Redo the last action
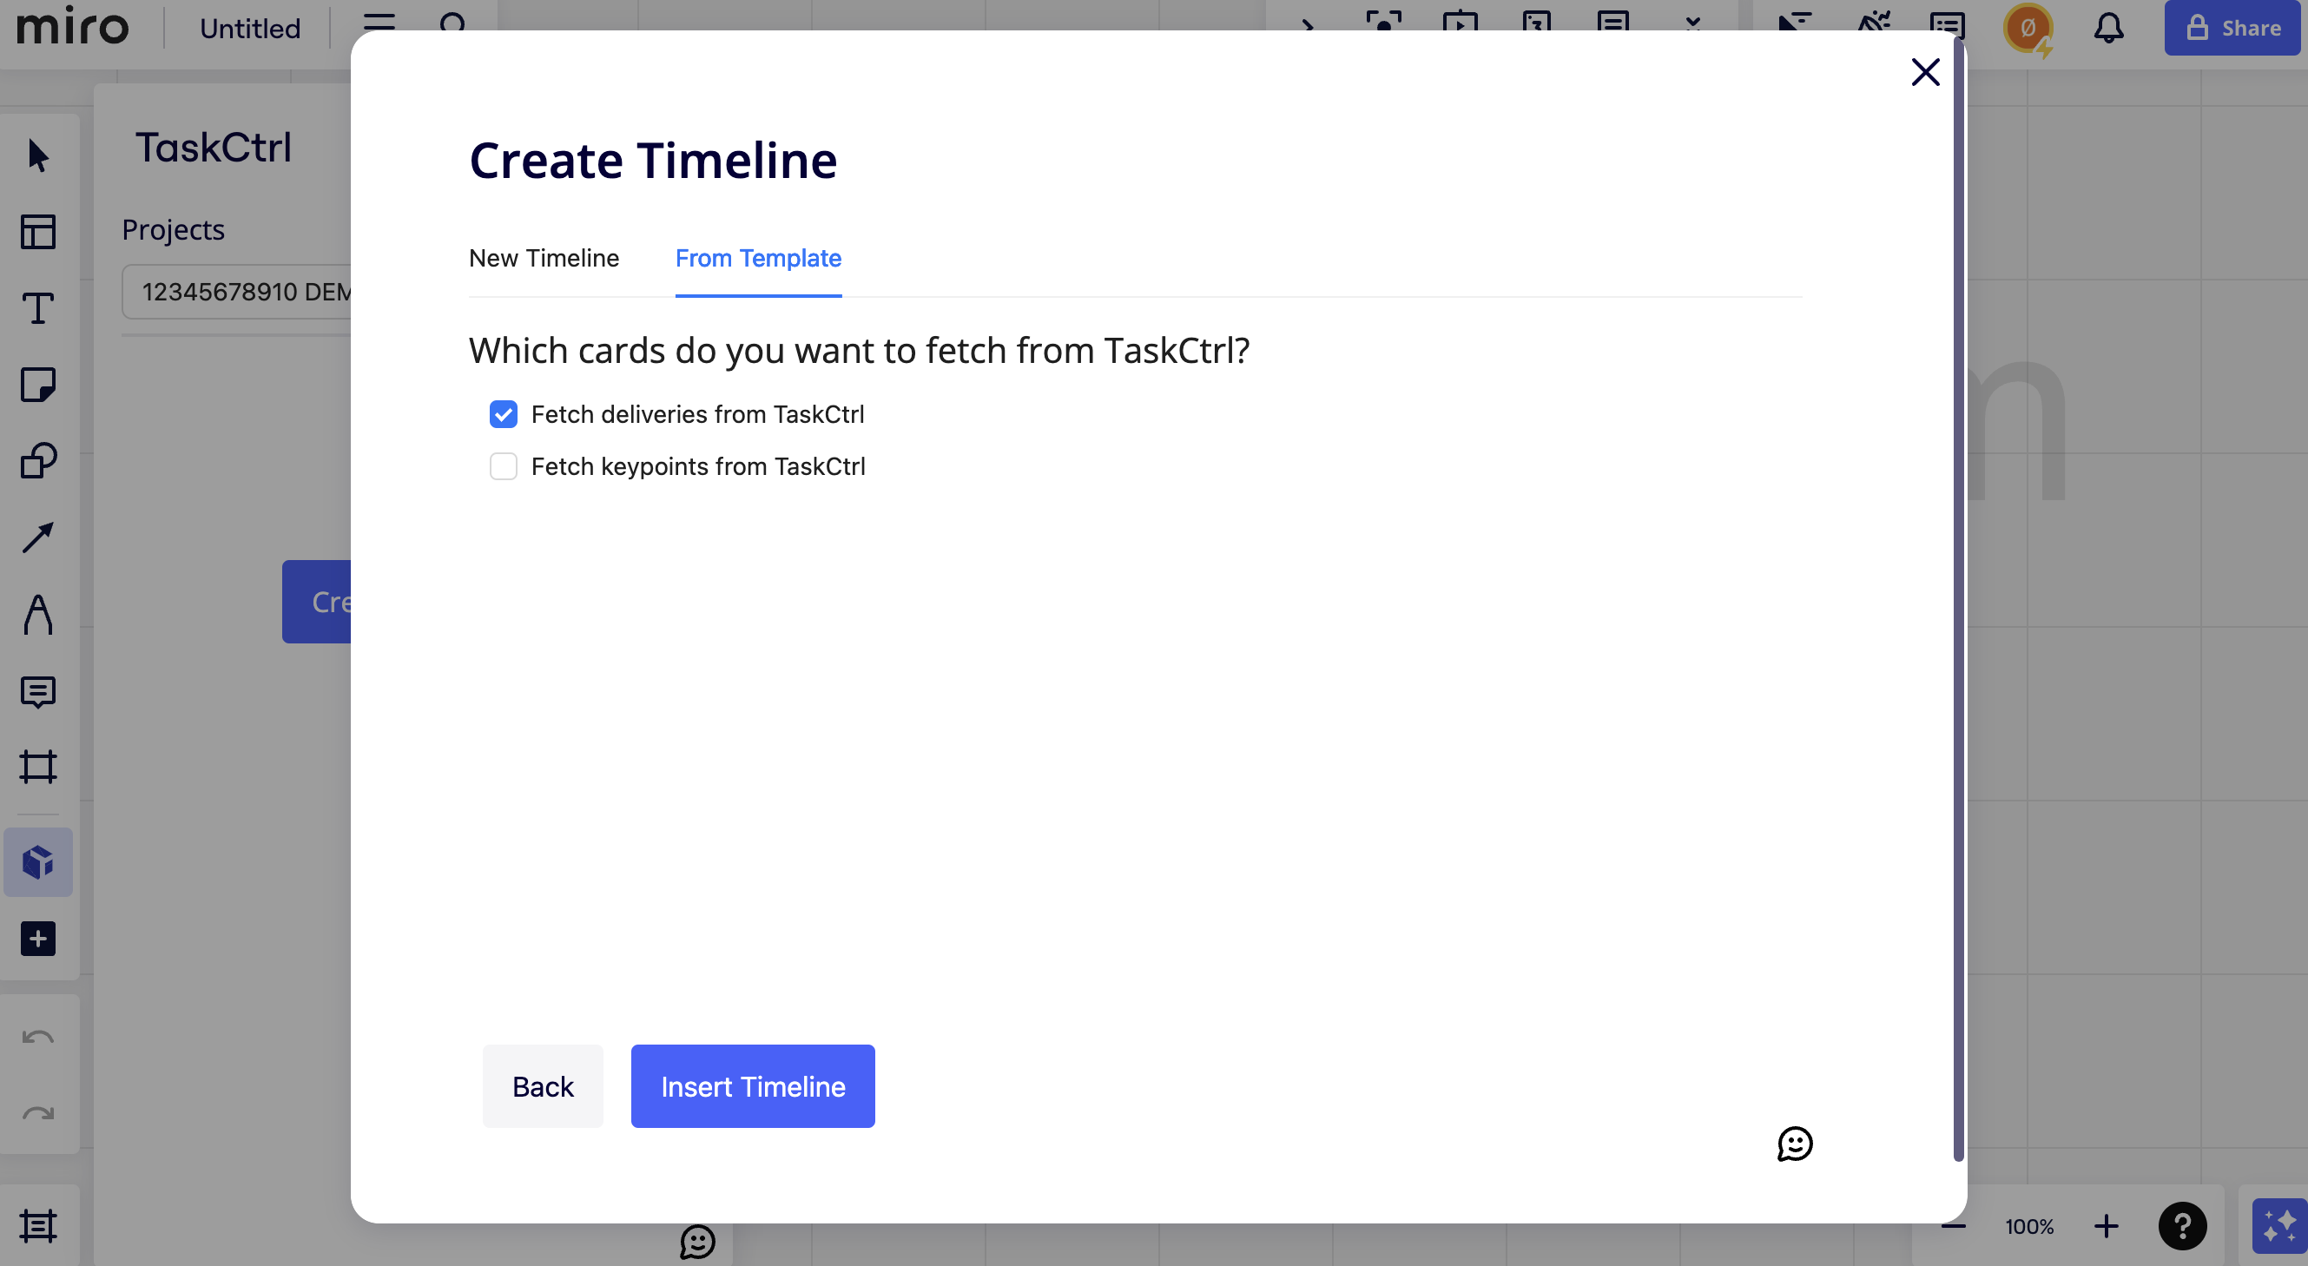 [38, 1114]
